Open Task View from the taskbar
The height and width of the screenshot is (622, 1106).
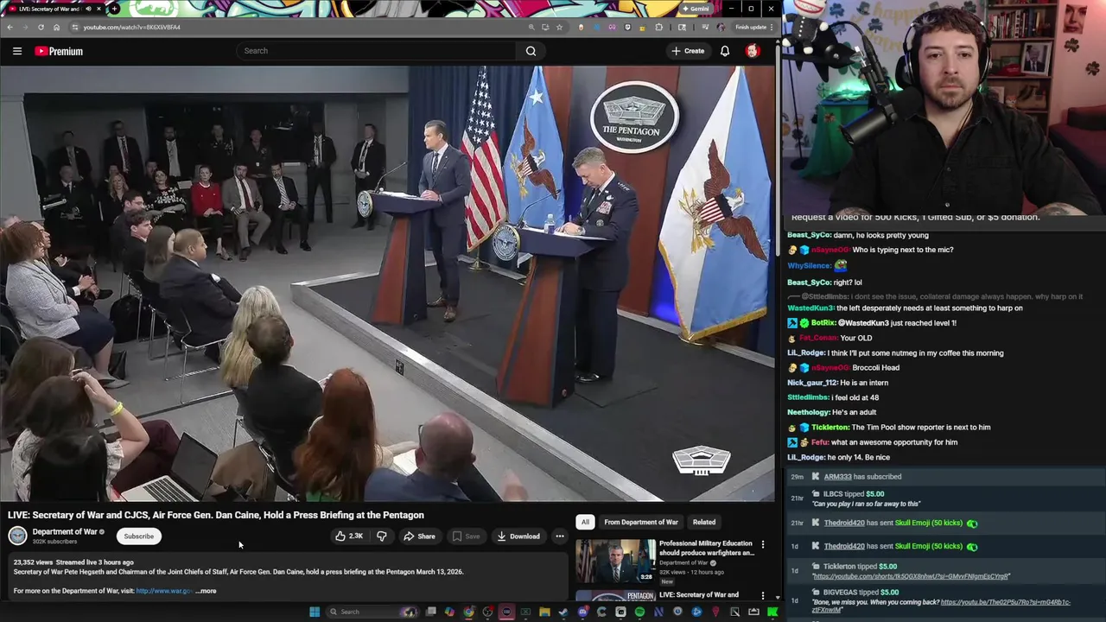coord(431,612)
